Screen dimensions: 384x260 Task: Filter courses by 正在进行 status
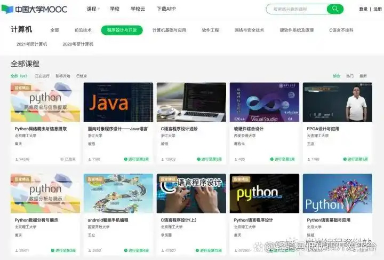pos(42,76)
